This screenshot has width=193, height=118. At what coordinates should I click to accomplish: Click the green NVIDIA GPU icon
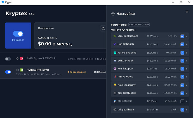[22, 70]
